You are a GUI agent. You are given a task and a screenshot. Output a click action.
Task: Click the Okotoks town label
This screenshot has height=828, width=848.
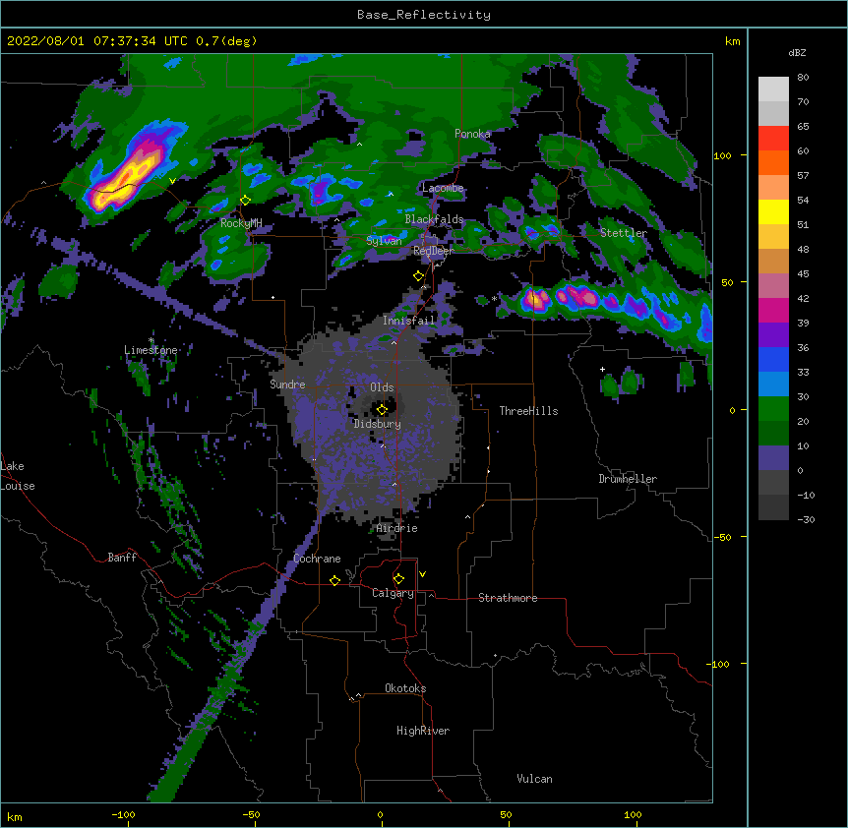coord(405,688)
